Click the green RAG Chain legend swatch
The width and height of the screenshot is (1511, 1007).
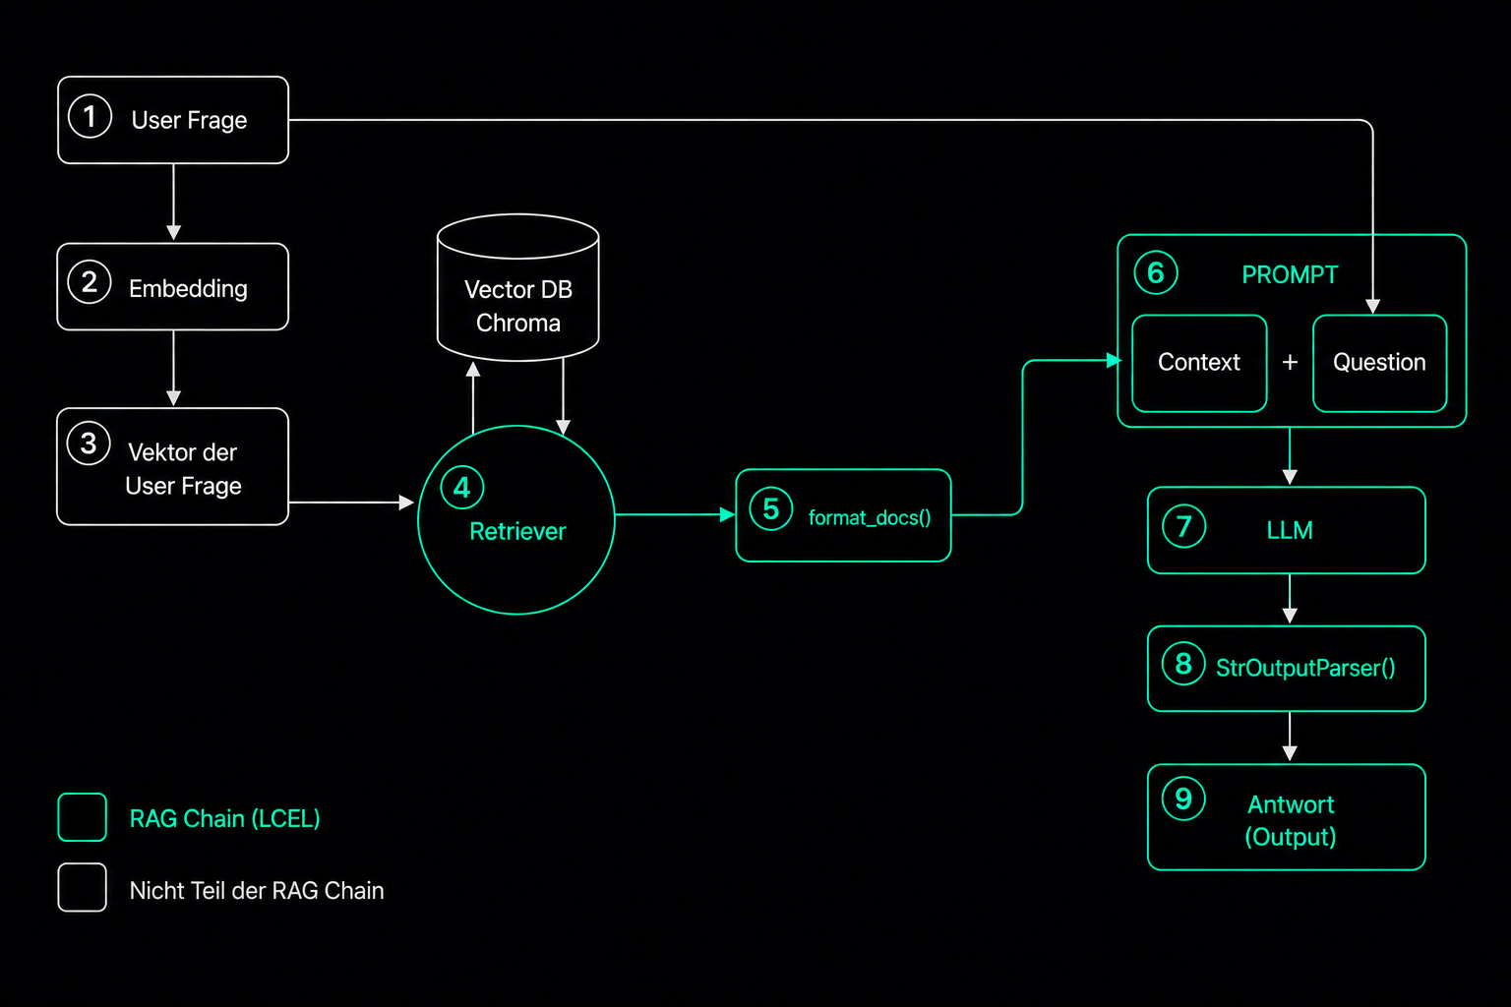click(83, 817)
